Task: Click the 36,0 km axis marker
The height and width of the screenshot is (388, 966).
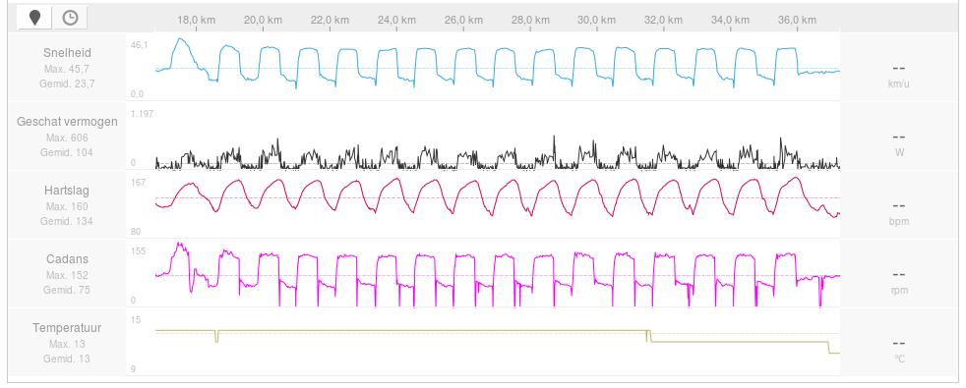Action: click(797, 20)
